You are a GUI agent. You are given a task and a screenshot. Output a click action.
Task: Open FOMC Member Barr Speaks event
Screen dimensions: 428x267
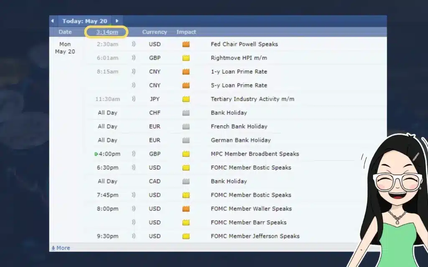(249, 222)
